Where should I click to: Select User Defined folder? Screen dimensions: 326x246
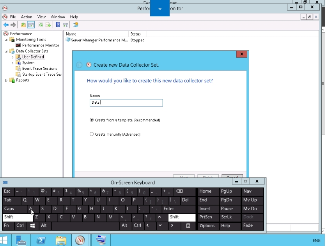(x=33, y=57)
